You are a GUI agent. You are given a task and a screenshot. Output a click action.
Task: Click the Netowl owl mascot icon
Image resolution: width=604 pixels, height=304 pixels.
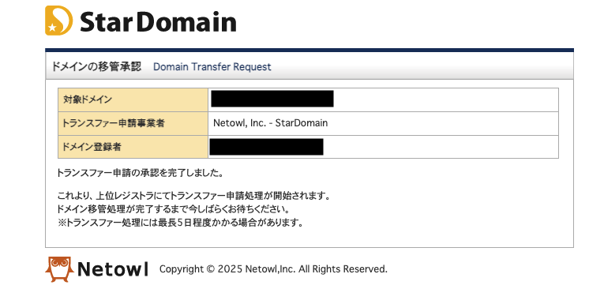click(x=59, y=269)
